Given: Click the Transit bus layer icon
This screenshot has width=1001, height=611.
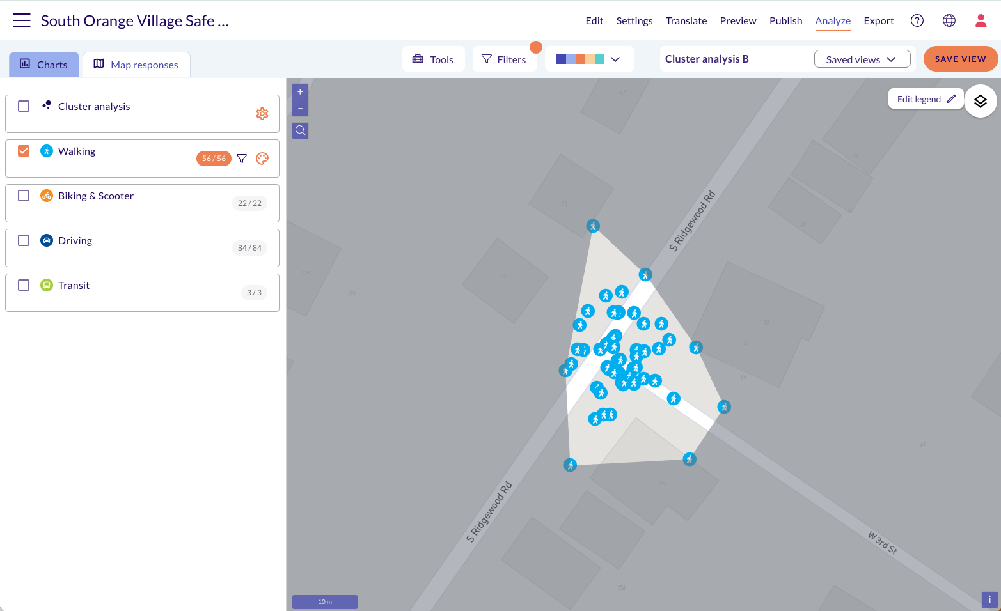Looking at the screenshot, I should tap(47, 285).
